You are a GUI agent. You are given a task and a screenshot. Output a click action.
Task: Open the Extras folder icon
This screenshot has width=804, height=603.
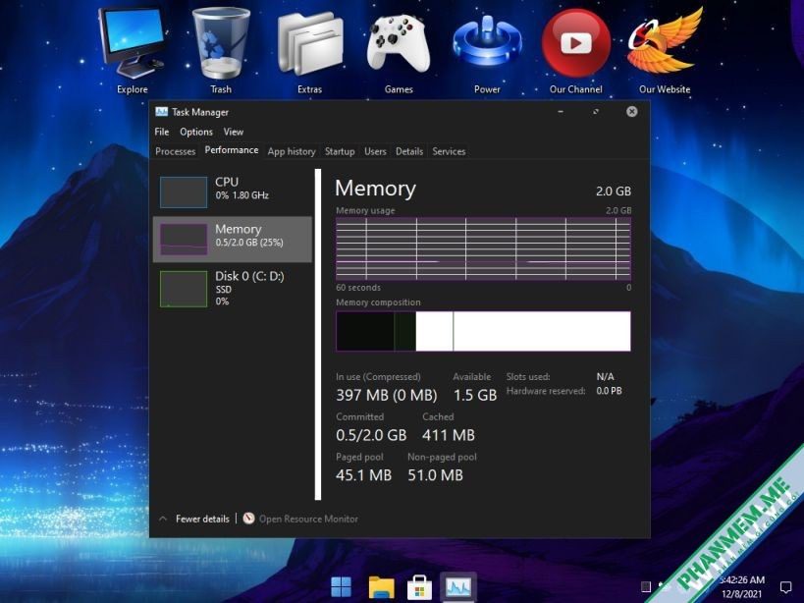(x=309, y=50)
